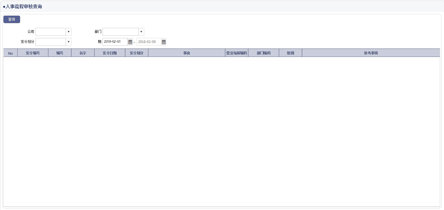Viewport: 444px width, 210px height.
Task: Click the empty results grid area
Action: 222,131
